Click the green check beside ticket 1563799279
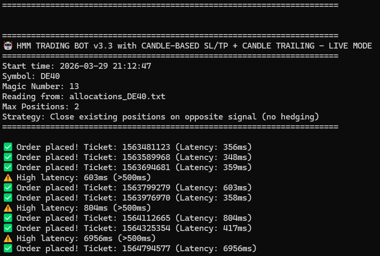Screen dimensions: 380x256 coord(8,188)
